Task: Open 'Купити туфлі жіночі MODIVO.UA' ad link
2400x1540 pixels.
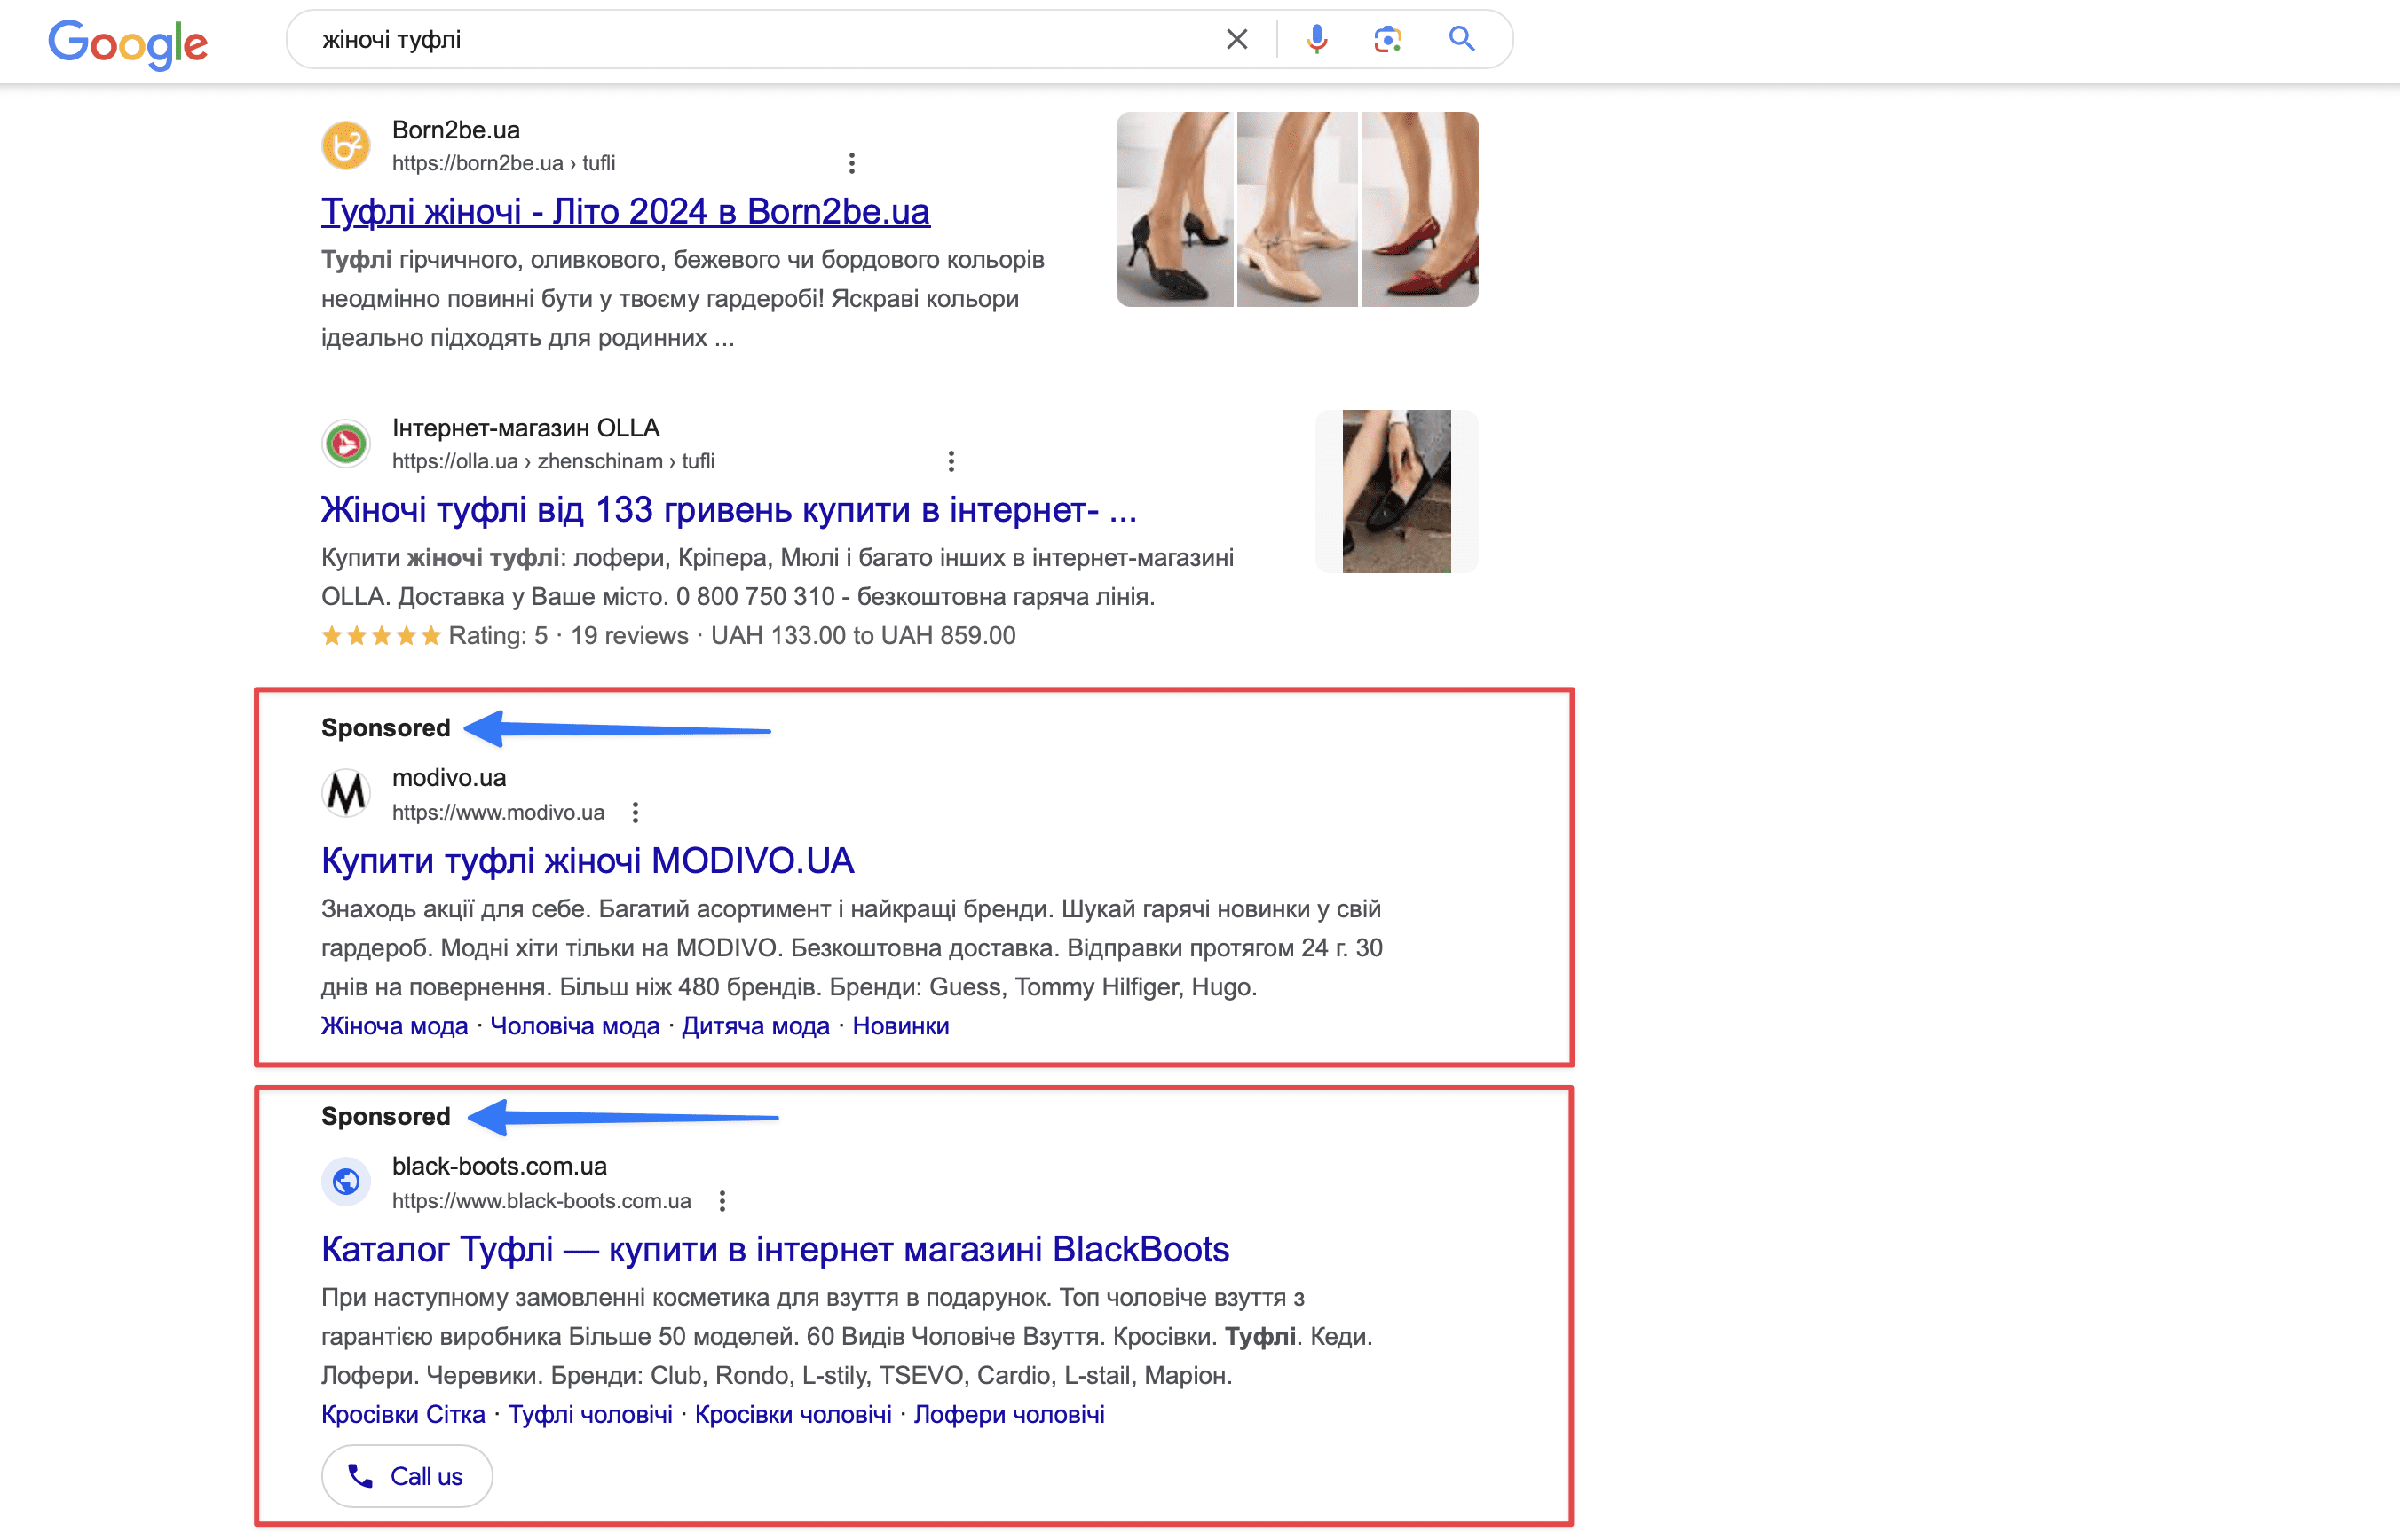Action: 588,861
